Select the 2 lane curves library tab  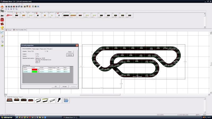tap(17, 12)
